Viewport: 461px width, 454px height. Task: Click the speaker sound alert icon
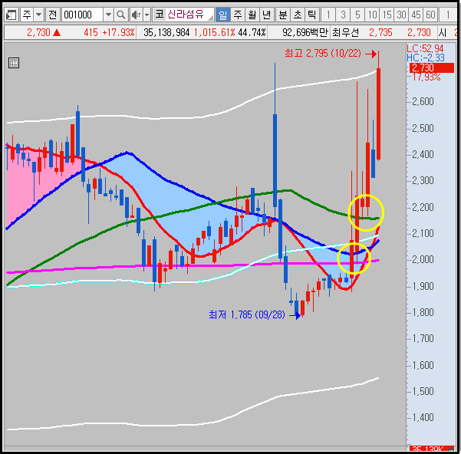tap(137, 15)
